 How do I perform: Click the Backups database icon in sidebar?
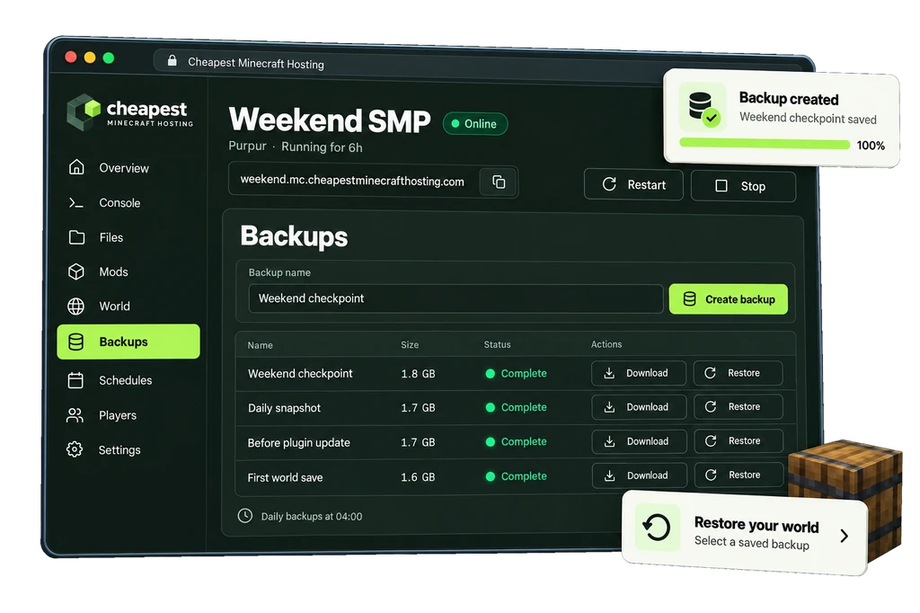75,342
